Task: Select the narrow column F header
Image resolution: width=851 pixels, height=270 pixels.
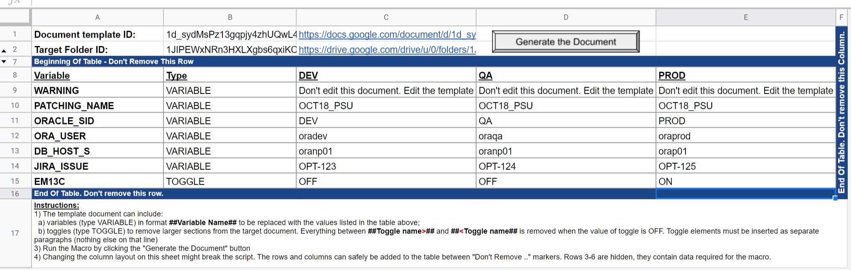Action: [x=841, y=17]
